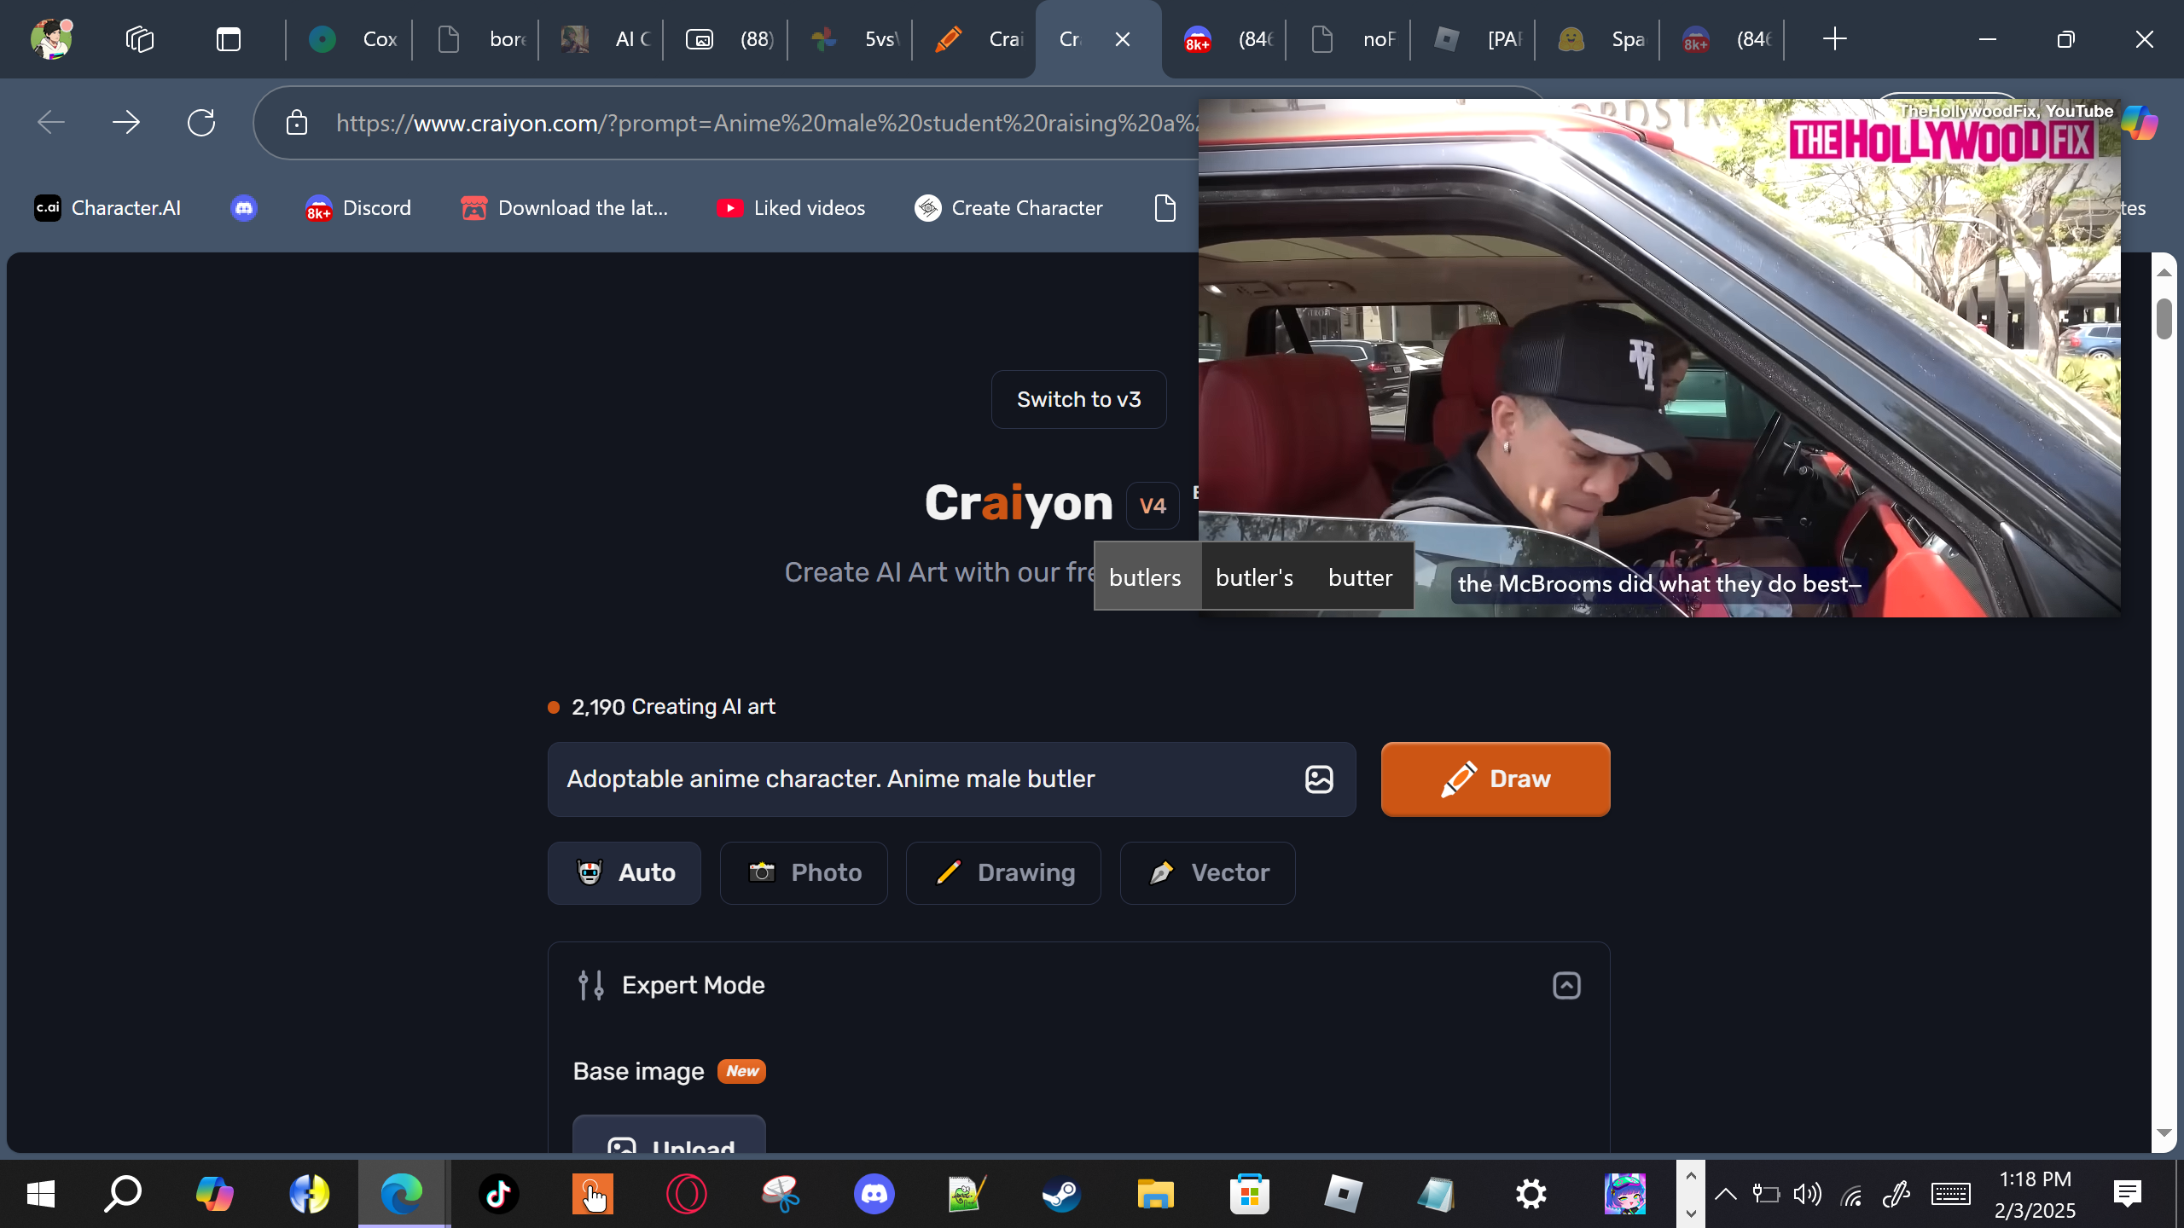The image size is (2184, 1228).
Task: Reload the Craiyon page
Action: [201, 123]
